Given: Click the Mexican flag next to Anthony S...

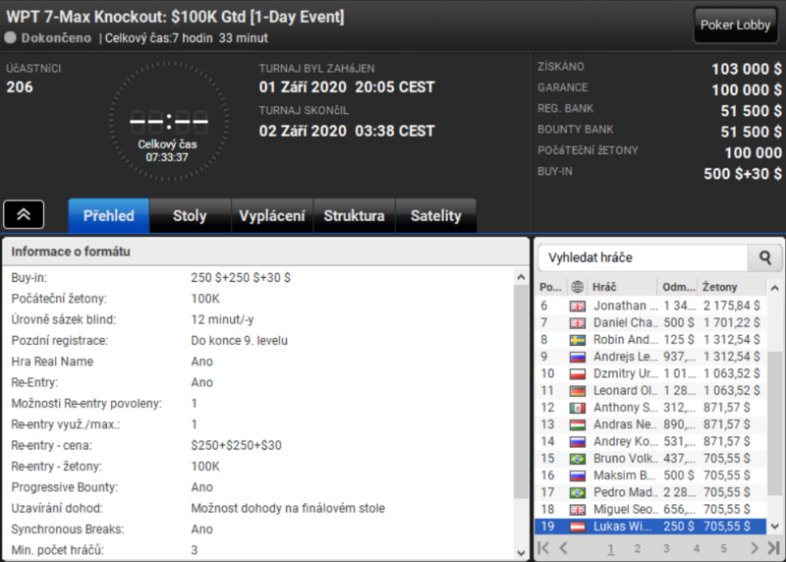Looking at the screenshot, I should coord(578,408).
